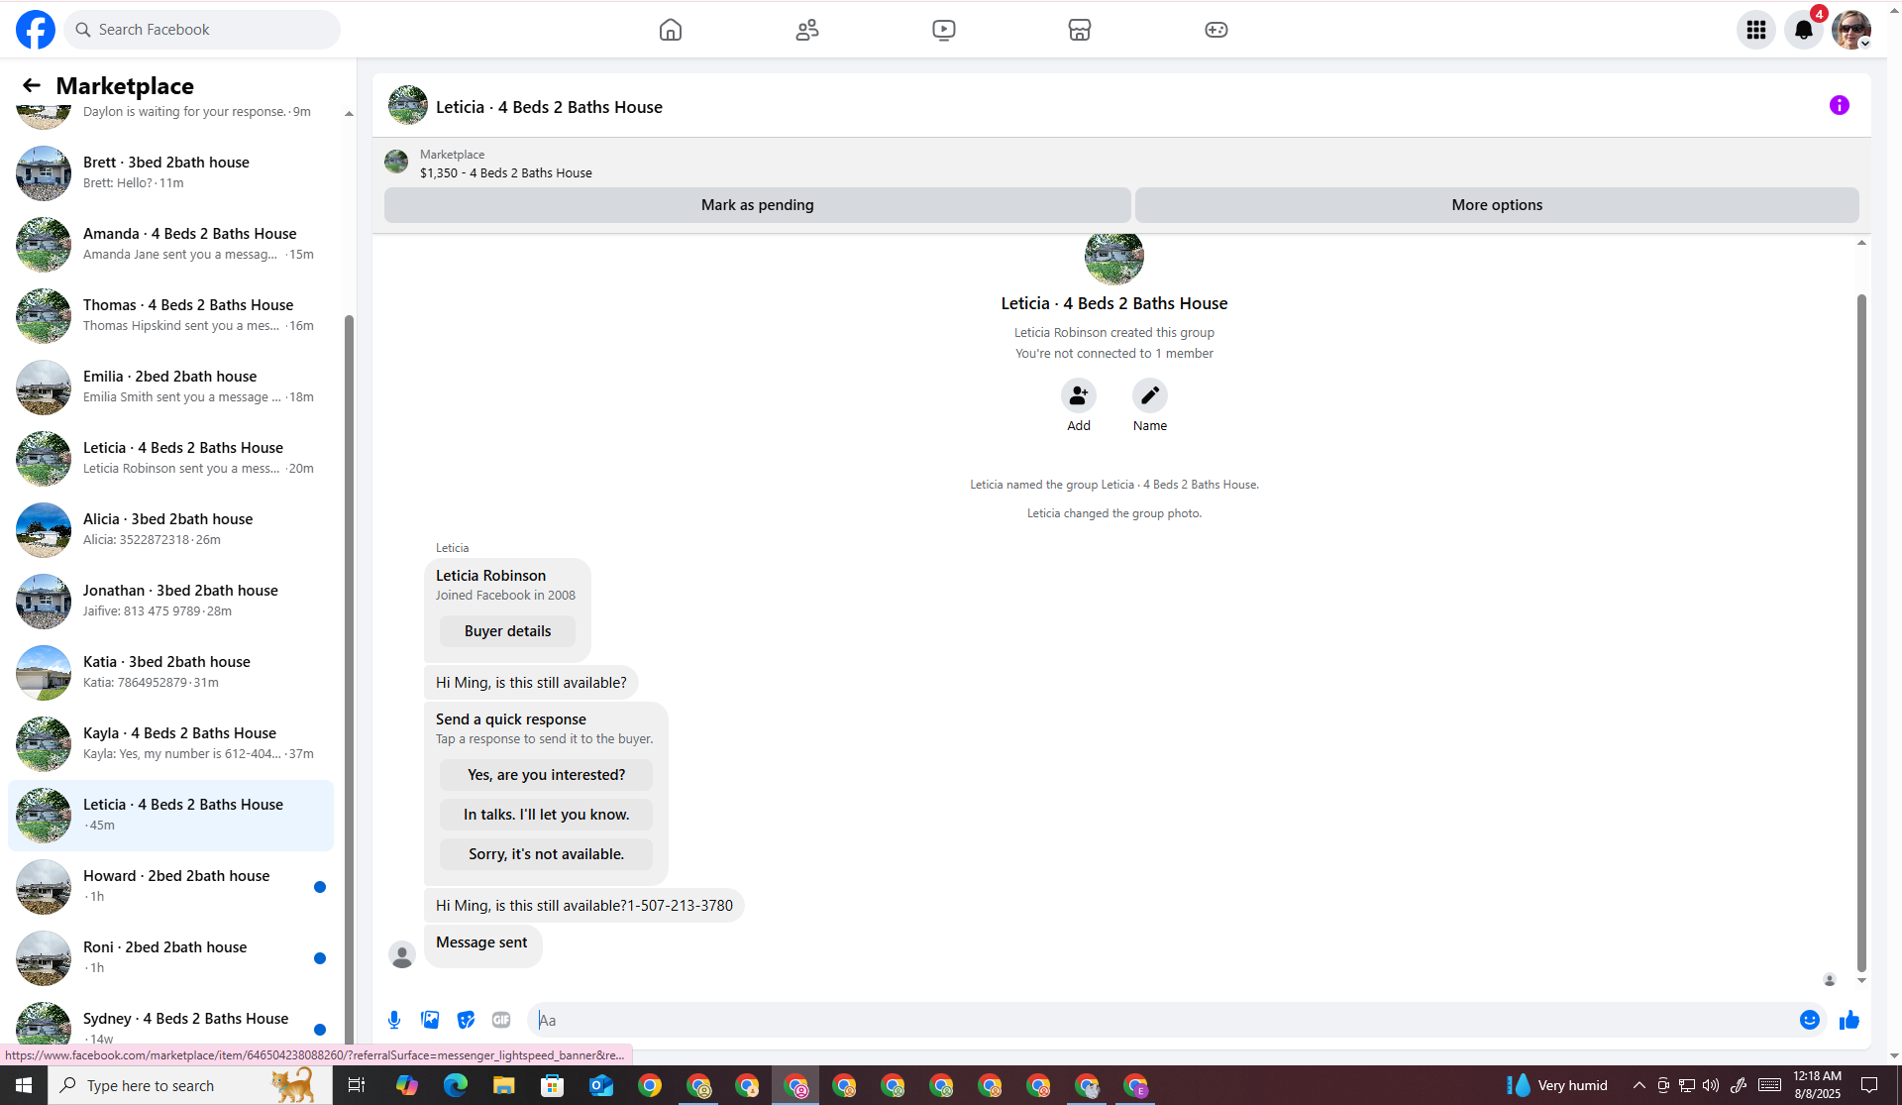The image size is (1902, 1105).
Task: Open emoji picker in message box
Action: click(x=1809, y=1020)
